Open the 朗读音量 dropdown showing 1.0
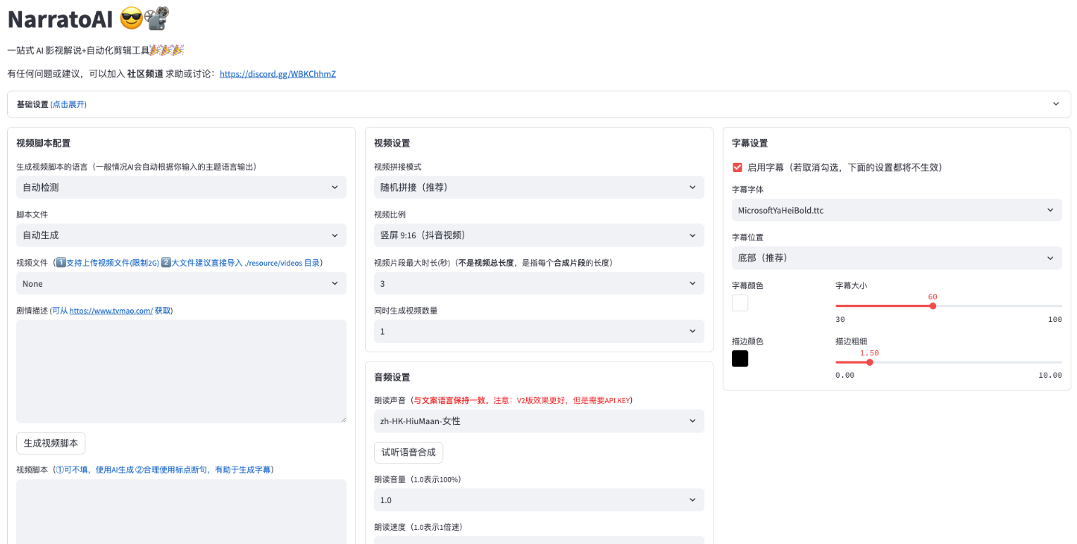The width and height of the screenshot is (1077, 544). pyautogui.click(x=539, y=500)
